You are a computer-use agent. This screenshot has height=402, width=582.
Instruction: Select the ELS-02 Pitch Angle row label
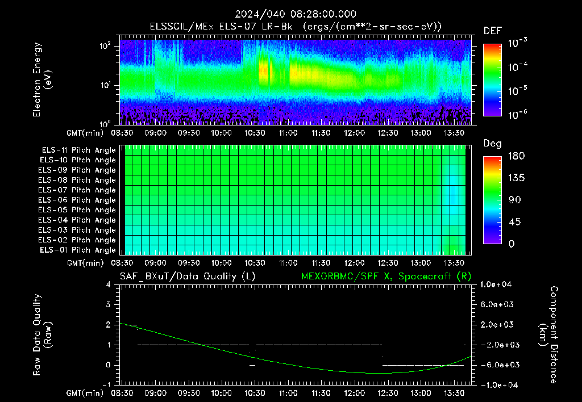[x=77, y=240]
